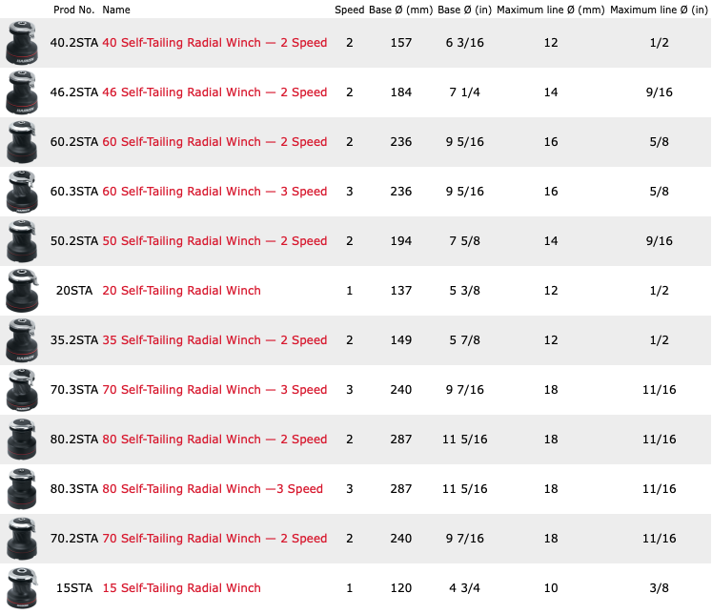Open 70 Self-Tailing Radial Winch — 3 Speed link
The width and height of the screenshot is (712, 614).
click(x=214, y=390)
